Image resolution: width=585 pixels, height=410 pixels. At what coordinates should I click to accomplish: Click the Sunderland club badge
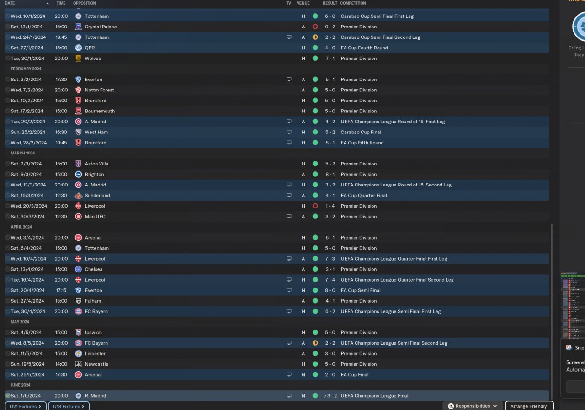click(78, 195)
